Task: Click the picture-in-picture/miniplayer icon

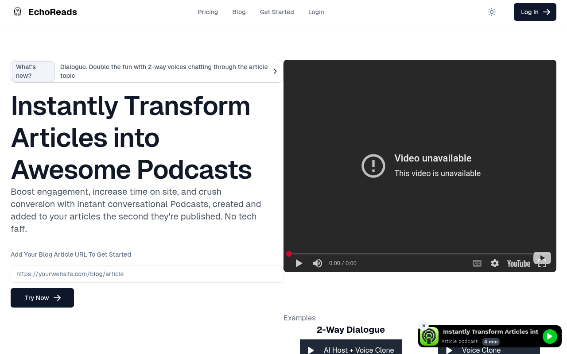Action: click(x=542, y=258)
